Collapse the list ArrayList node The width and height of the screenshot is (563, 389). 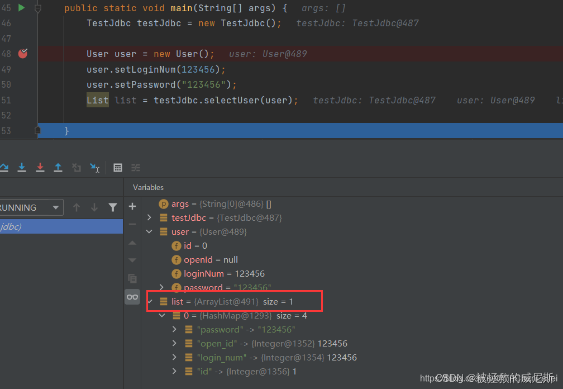coord(150,302)
